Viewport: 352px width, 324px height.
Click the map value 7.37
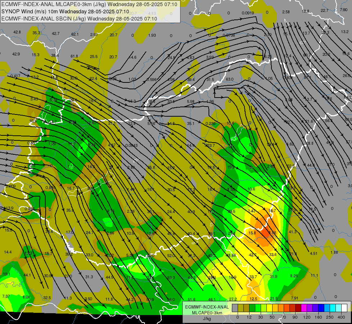click(6, 296)
